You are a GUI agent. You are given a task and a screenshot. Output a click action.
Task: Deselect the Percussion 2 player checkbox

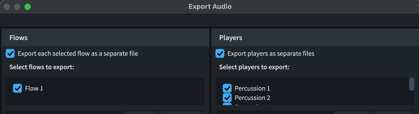(227, 98)
